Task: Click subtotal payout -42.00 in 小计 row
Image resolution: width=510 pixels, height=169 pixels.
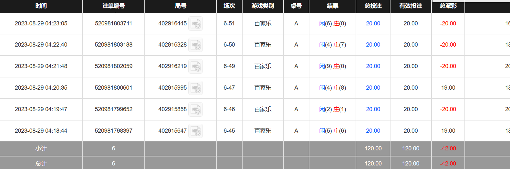Action: pos(448,148)
